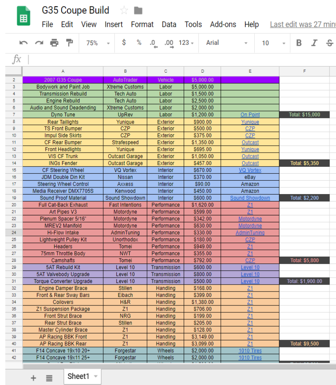Click the redo arrow icon
Image resolution: width=336 pixels, height=385 pixels.
(39, 43)
